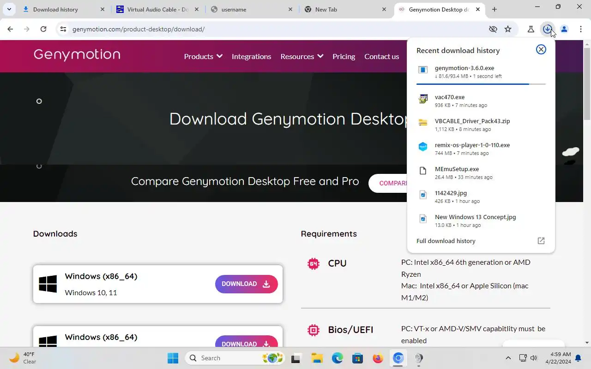The width and height of the screenshot is (591, 369).
Task: Click the New Windows 13 Concept.jpg icon
Action: click(422, 219)
